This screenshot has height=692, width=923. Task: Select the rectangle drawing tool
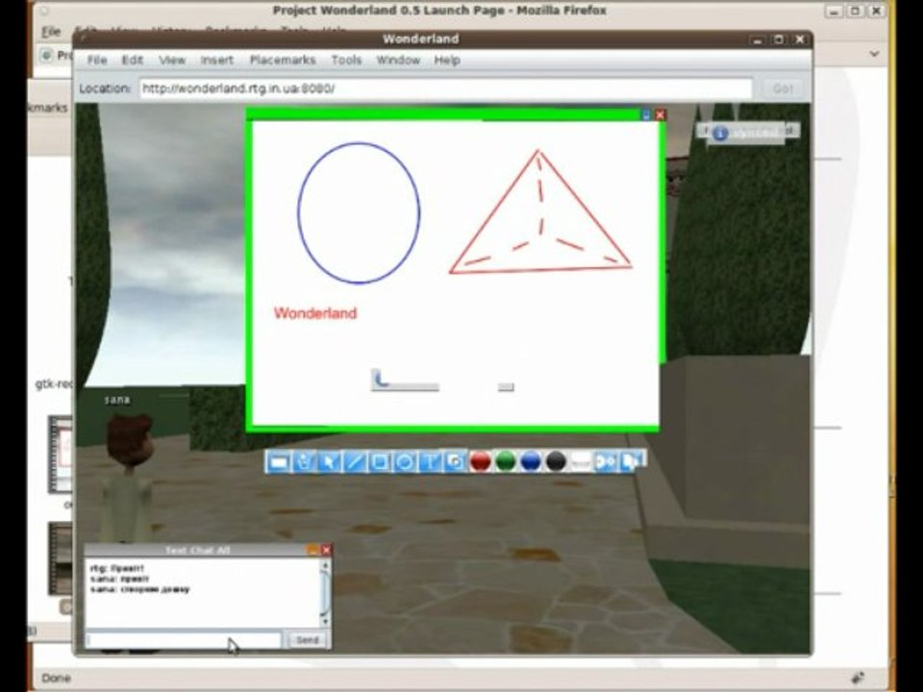coord(380,462)
